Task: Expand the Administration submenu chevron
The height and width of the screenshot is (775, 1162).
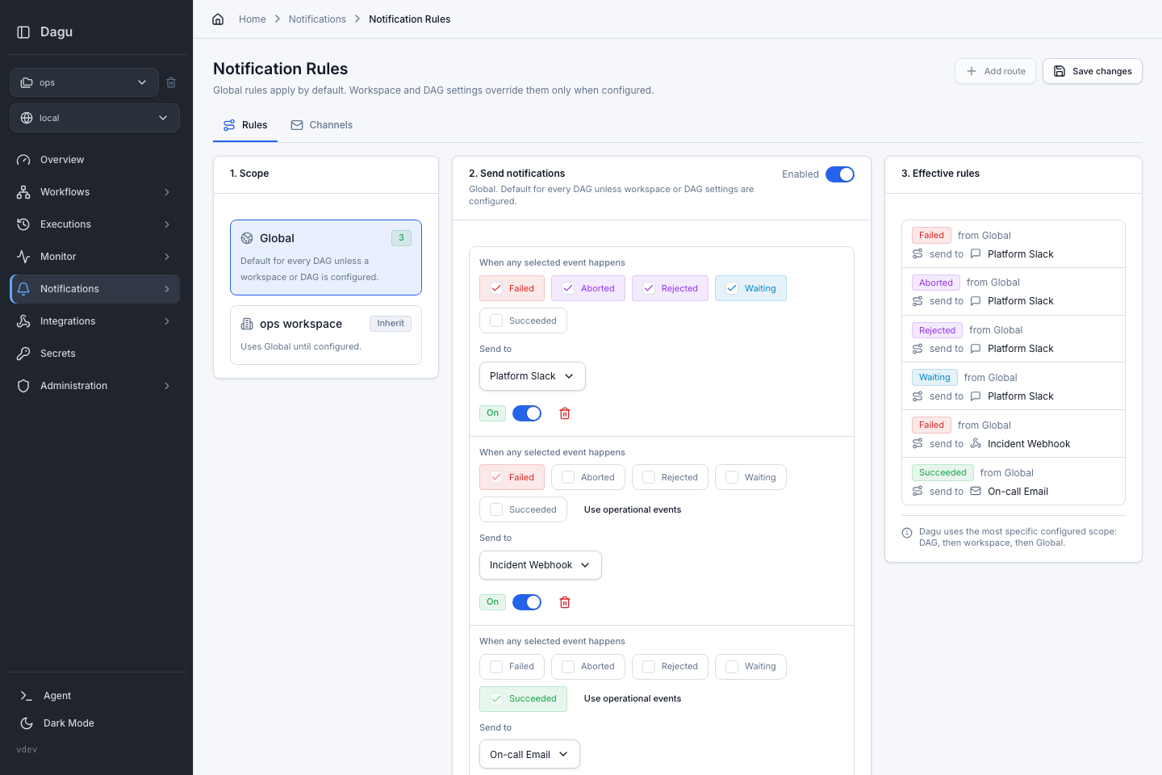Action: tap(167, 386)
